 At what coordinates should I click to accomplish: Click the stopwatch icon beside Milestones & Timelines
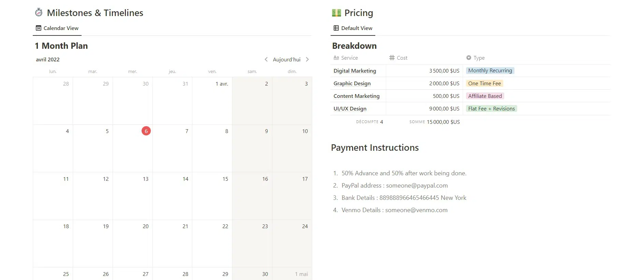(39, 13)
